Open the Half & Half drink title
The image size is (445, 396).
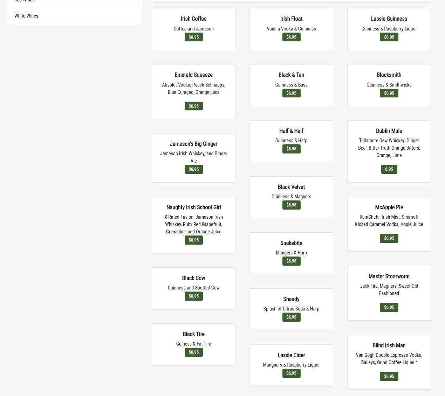(x=291, y=131)
